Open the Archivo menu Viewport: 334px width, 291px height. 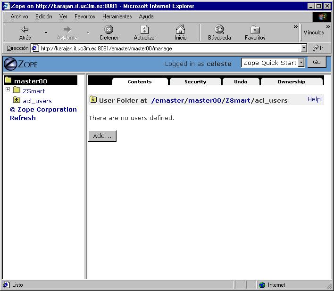coord(19,16)
